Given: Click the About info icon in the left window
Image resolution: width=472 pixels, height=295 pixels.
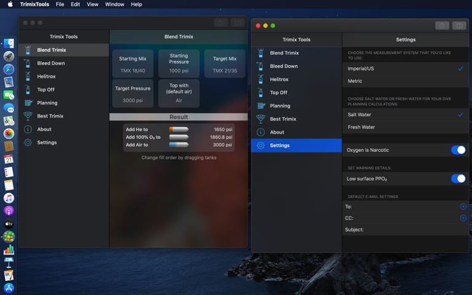Looking at the screenshot, I should 28,130.
